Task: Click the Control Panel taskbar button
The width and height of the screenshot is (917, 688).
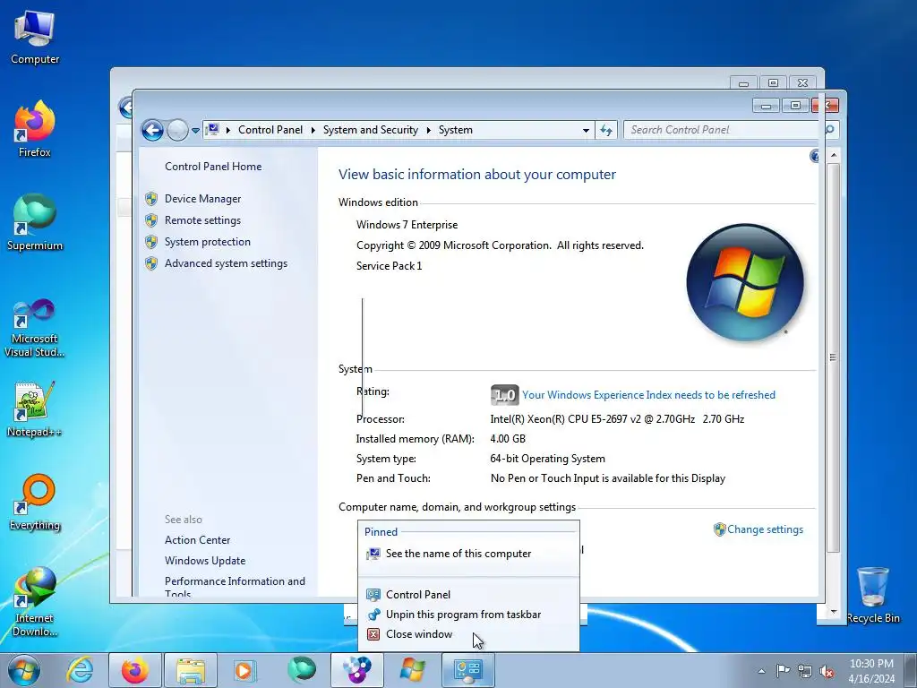Action: (467, 670)
